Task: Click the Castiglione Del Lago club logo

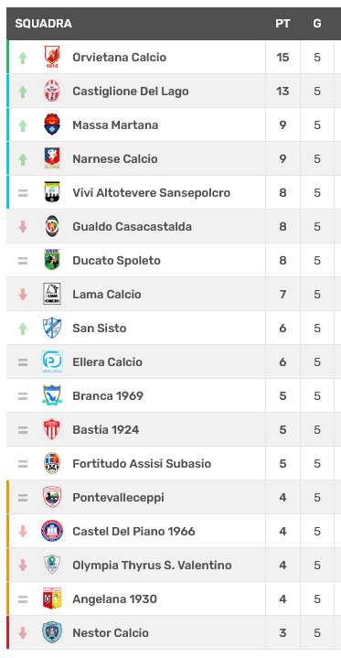Action: point(52,92)
